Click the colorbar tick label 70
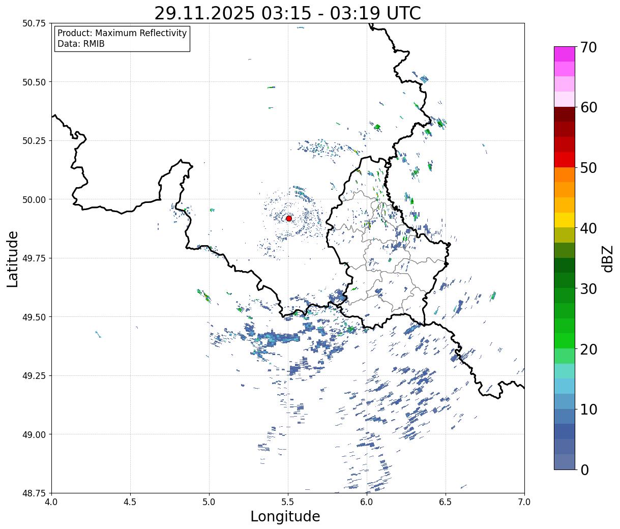Viewport: 620px width, 529px height. pyautogui.click(x=588, y=47)
